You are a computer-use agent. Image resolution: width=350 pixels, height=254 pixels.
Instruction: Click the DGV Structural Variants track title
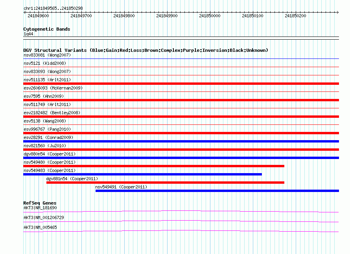pyautogui.click(x=146, y=50)
